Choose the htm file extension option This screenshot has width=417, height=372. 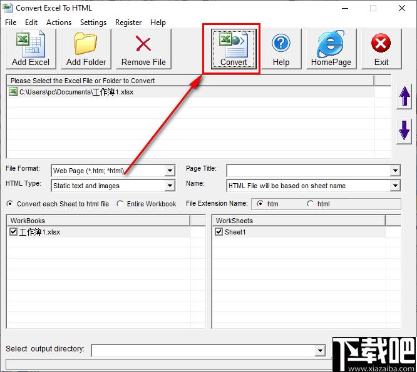click(x=260, y=204)
